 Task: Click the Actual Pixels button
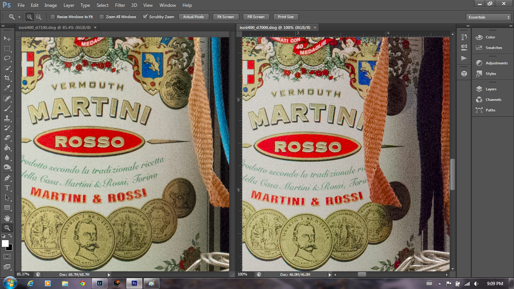pyautogui.click(x=193, y=17)
